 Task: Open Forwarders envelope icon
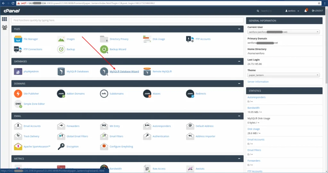[x=61, y=126]
